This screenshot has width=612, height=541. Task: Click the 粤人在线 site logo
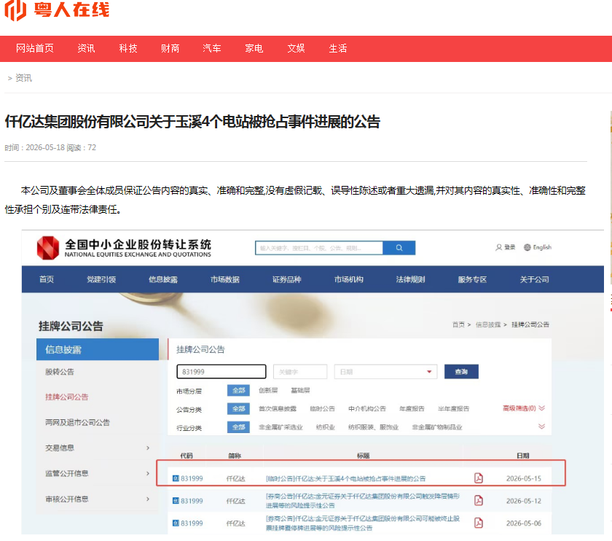pos(57,9)
